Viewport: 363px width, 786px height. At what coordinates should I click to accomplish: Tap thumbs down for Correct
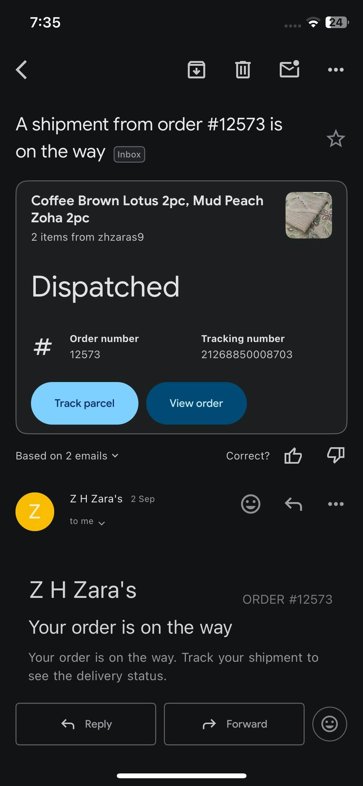(x=336, y=456)
